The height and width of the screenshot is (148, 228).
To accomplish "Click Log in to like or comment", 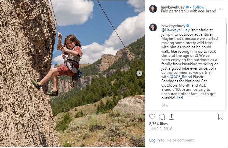I will pyautogui.click(x=154, y=140).
